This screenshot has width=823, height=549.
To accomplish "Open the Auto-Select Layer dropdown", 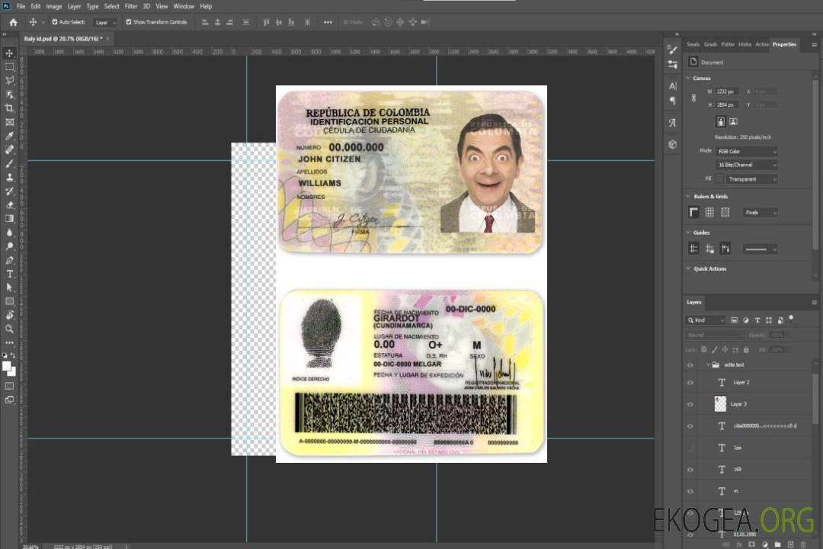I will (105, 22).
